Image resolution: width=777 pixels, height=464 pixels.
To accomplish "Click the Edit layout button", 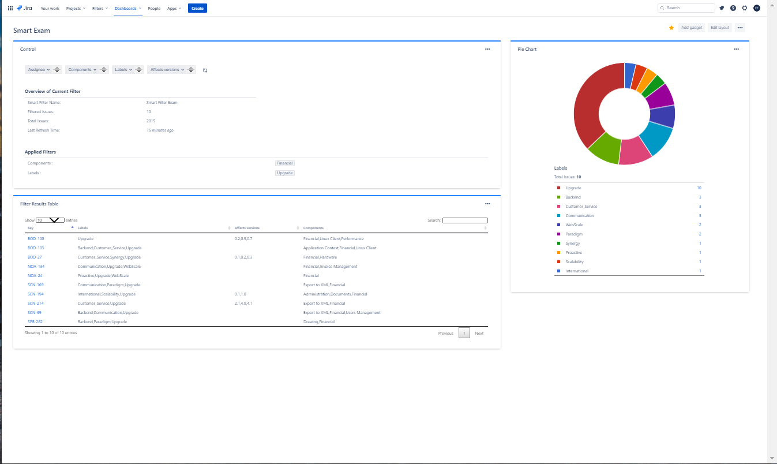I will [720, 28].
